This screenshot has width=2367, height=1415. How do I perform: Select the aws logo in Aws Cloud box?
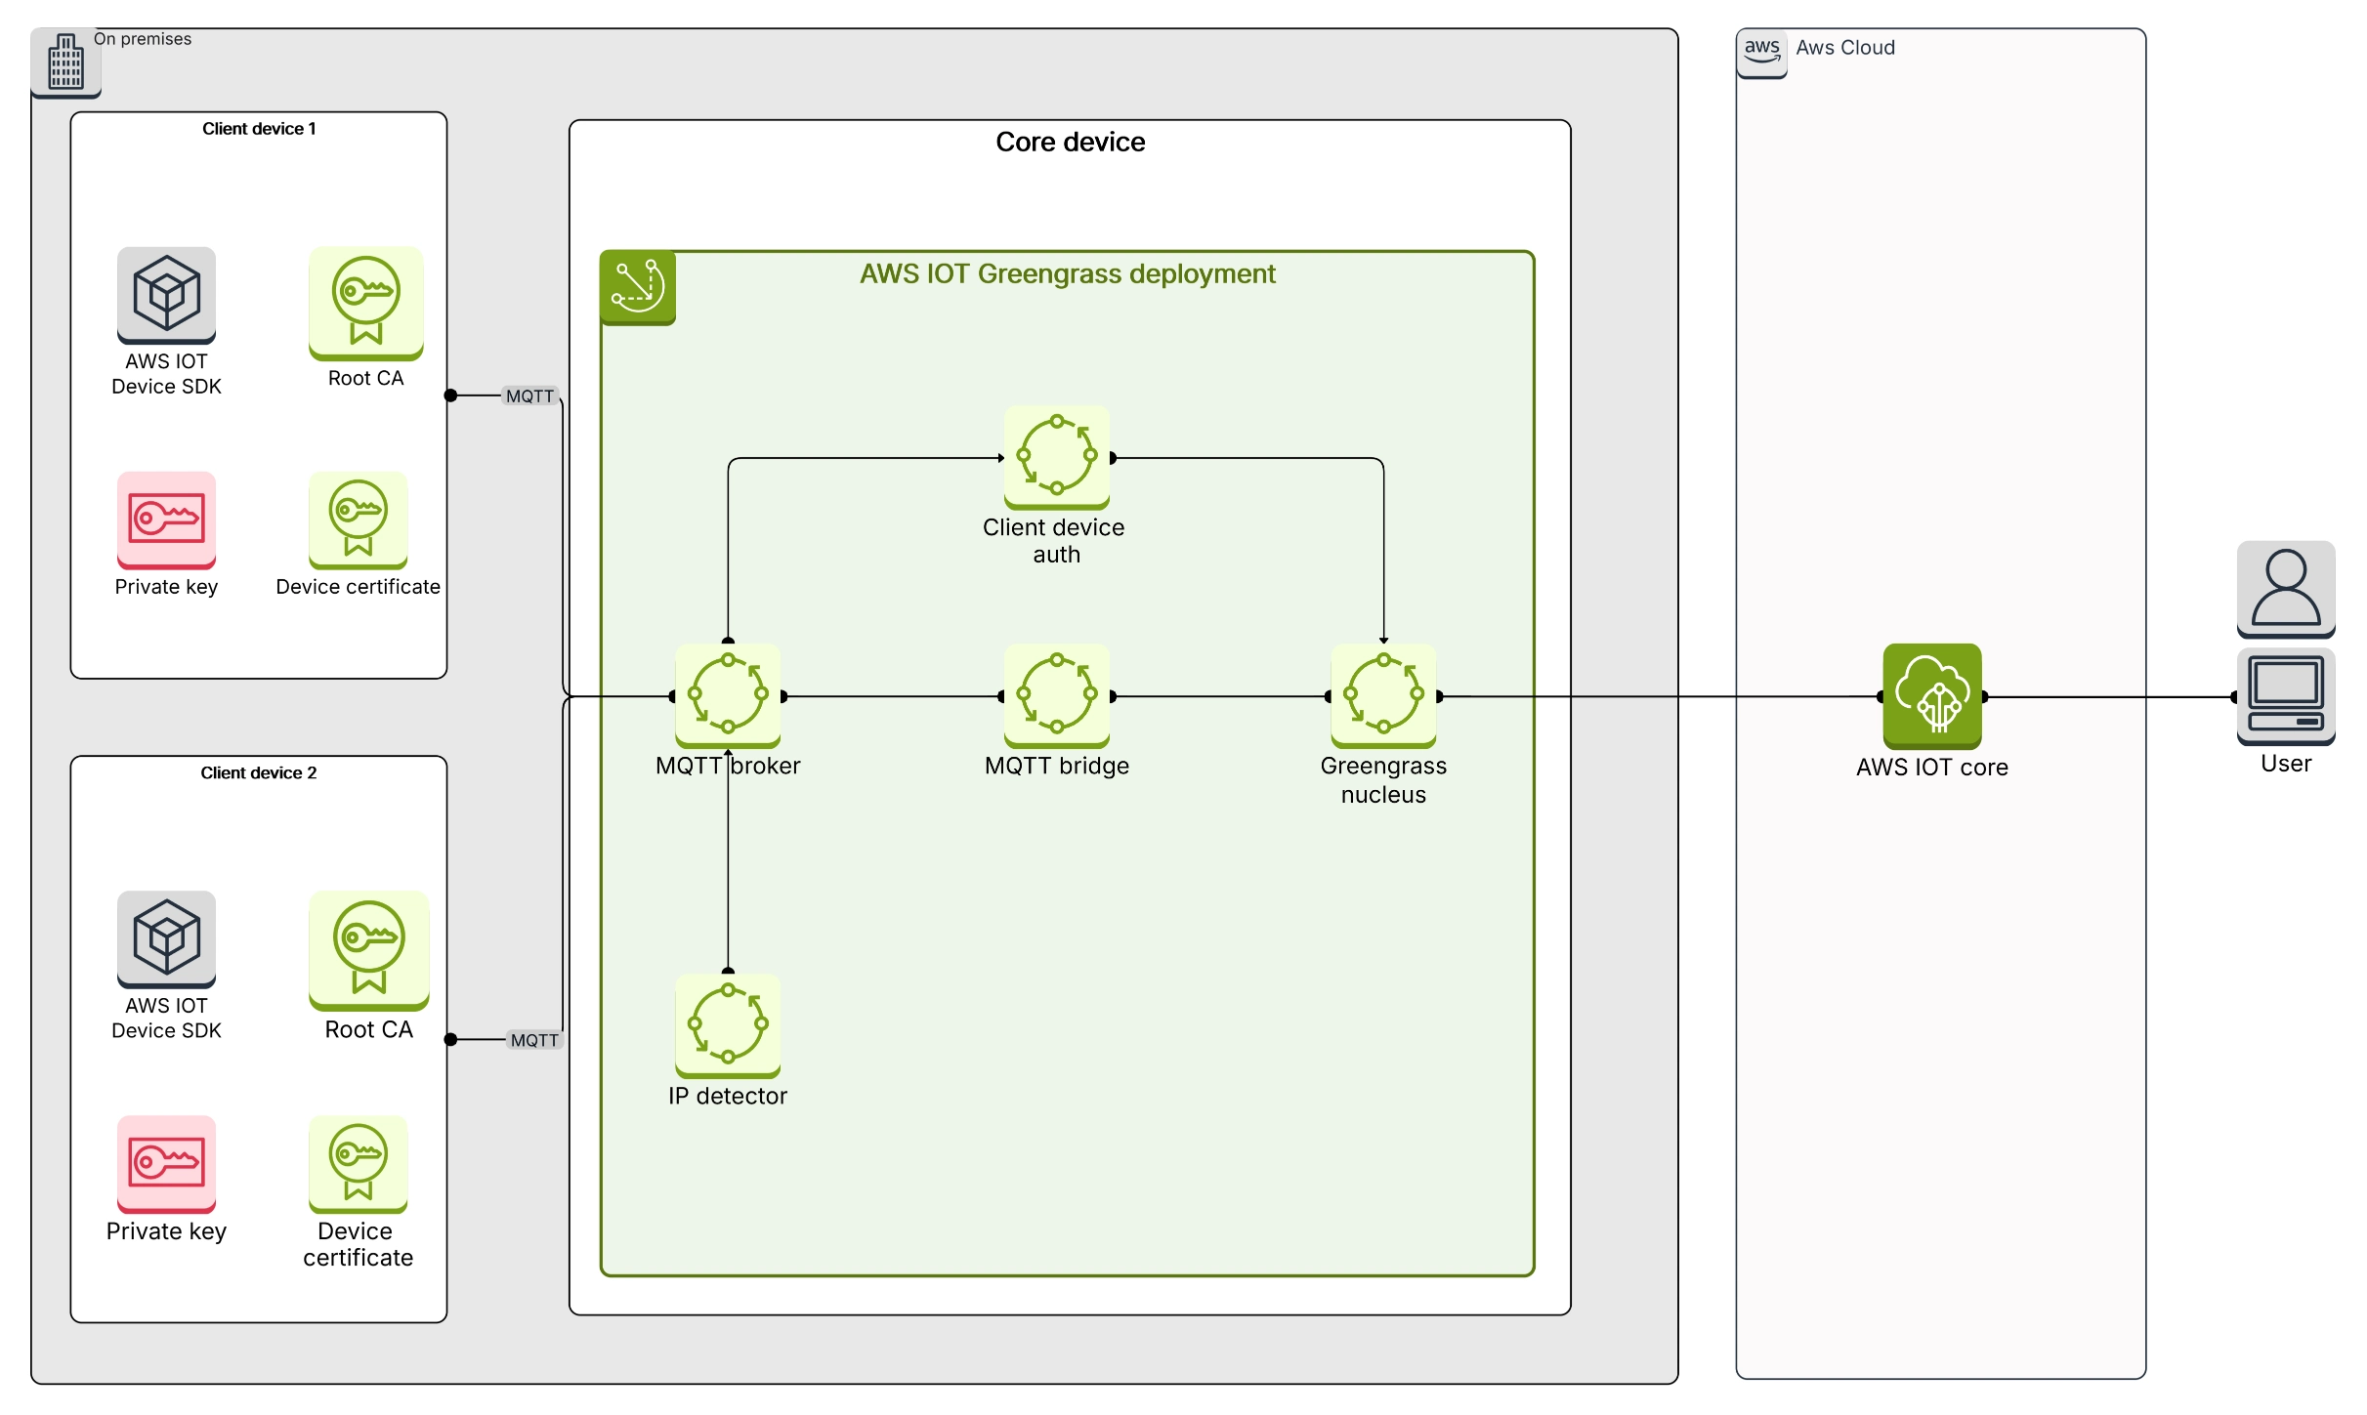tap(1761, 49)
